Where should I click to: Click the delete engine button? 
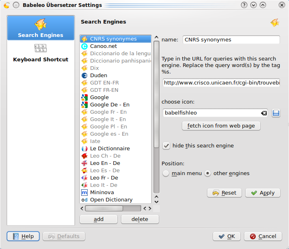pos(140,219)
